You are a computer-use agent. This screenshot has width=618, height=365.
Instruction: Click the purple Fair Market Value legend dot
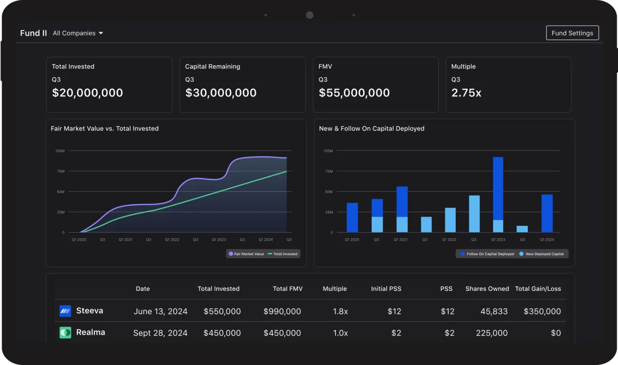(231, 254)
